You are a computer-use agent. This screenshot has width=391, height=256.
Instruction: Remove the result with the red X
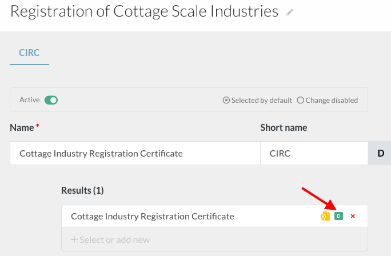click(353, 216)
